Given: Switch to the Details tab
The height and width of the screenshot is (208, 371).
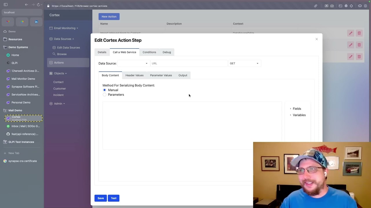Looking at the screenshot, I should pyautogui.click(x=102, y=52).
